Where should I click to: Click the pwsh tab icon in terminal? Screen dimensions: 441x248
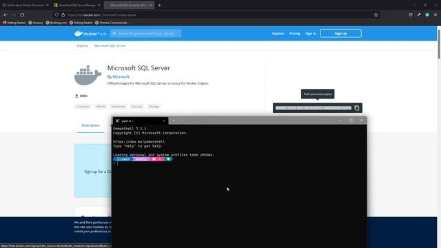pyautogui.click(x=118, y=121)
